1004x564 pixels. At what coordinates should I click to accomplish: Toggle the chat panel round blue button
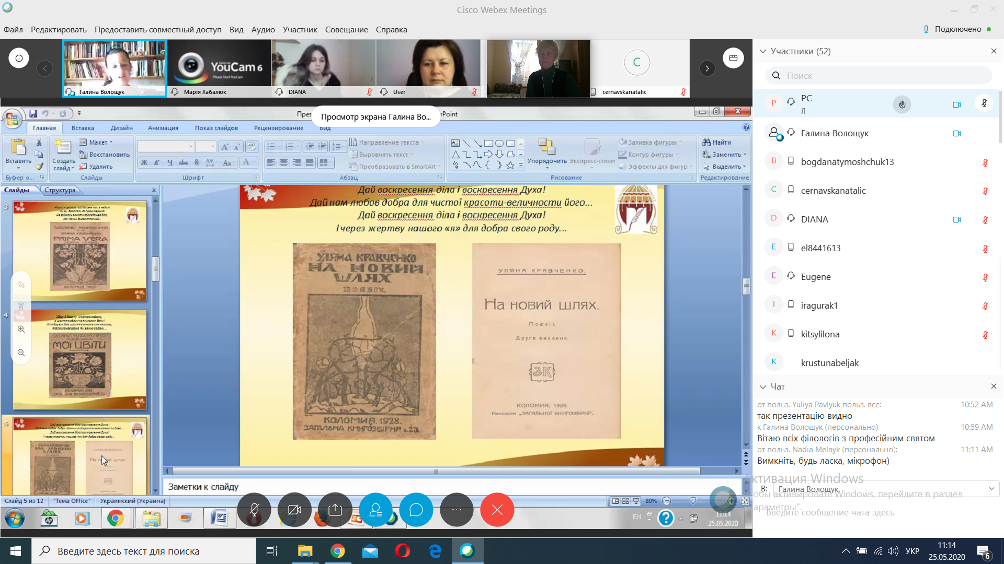(416, 510)
